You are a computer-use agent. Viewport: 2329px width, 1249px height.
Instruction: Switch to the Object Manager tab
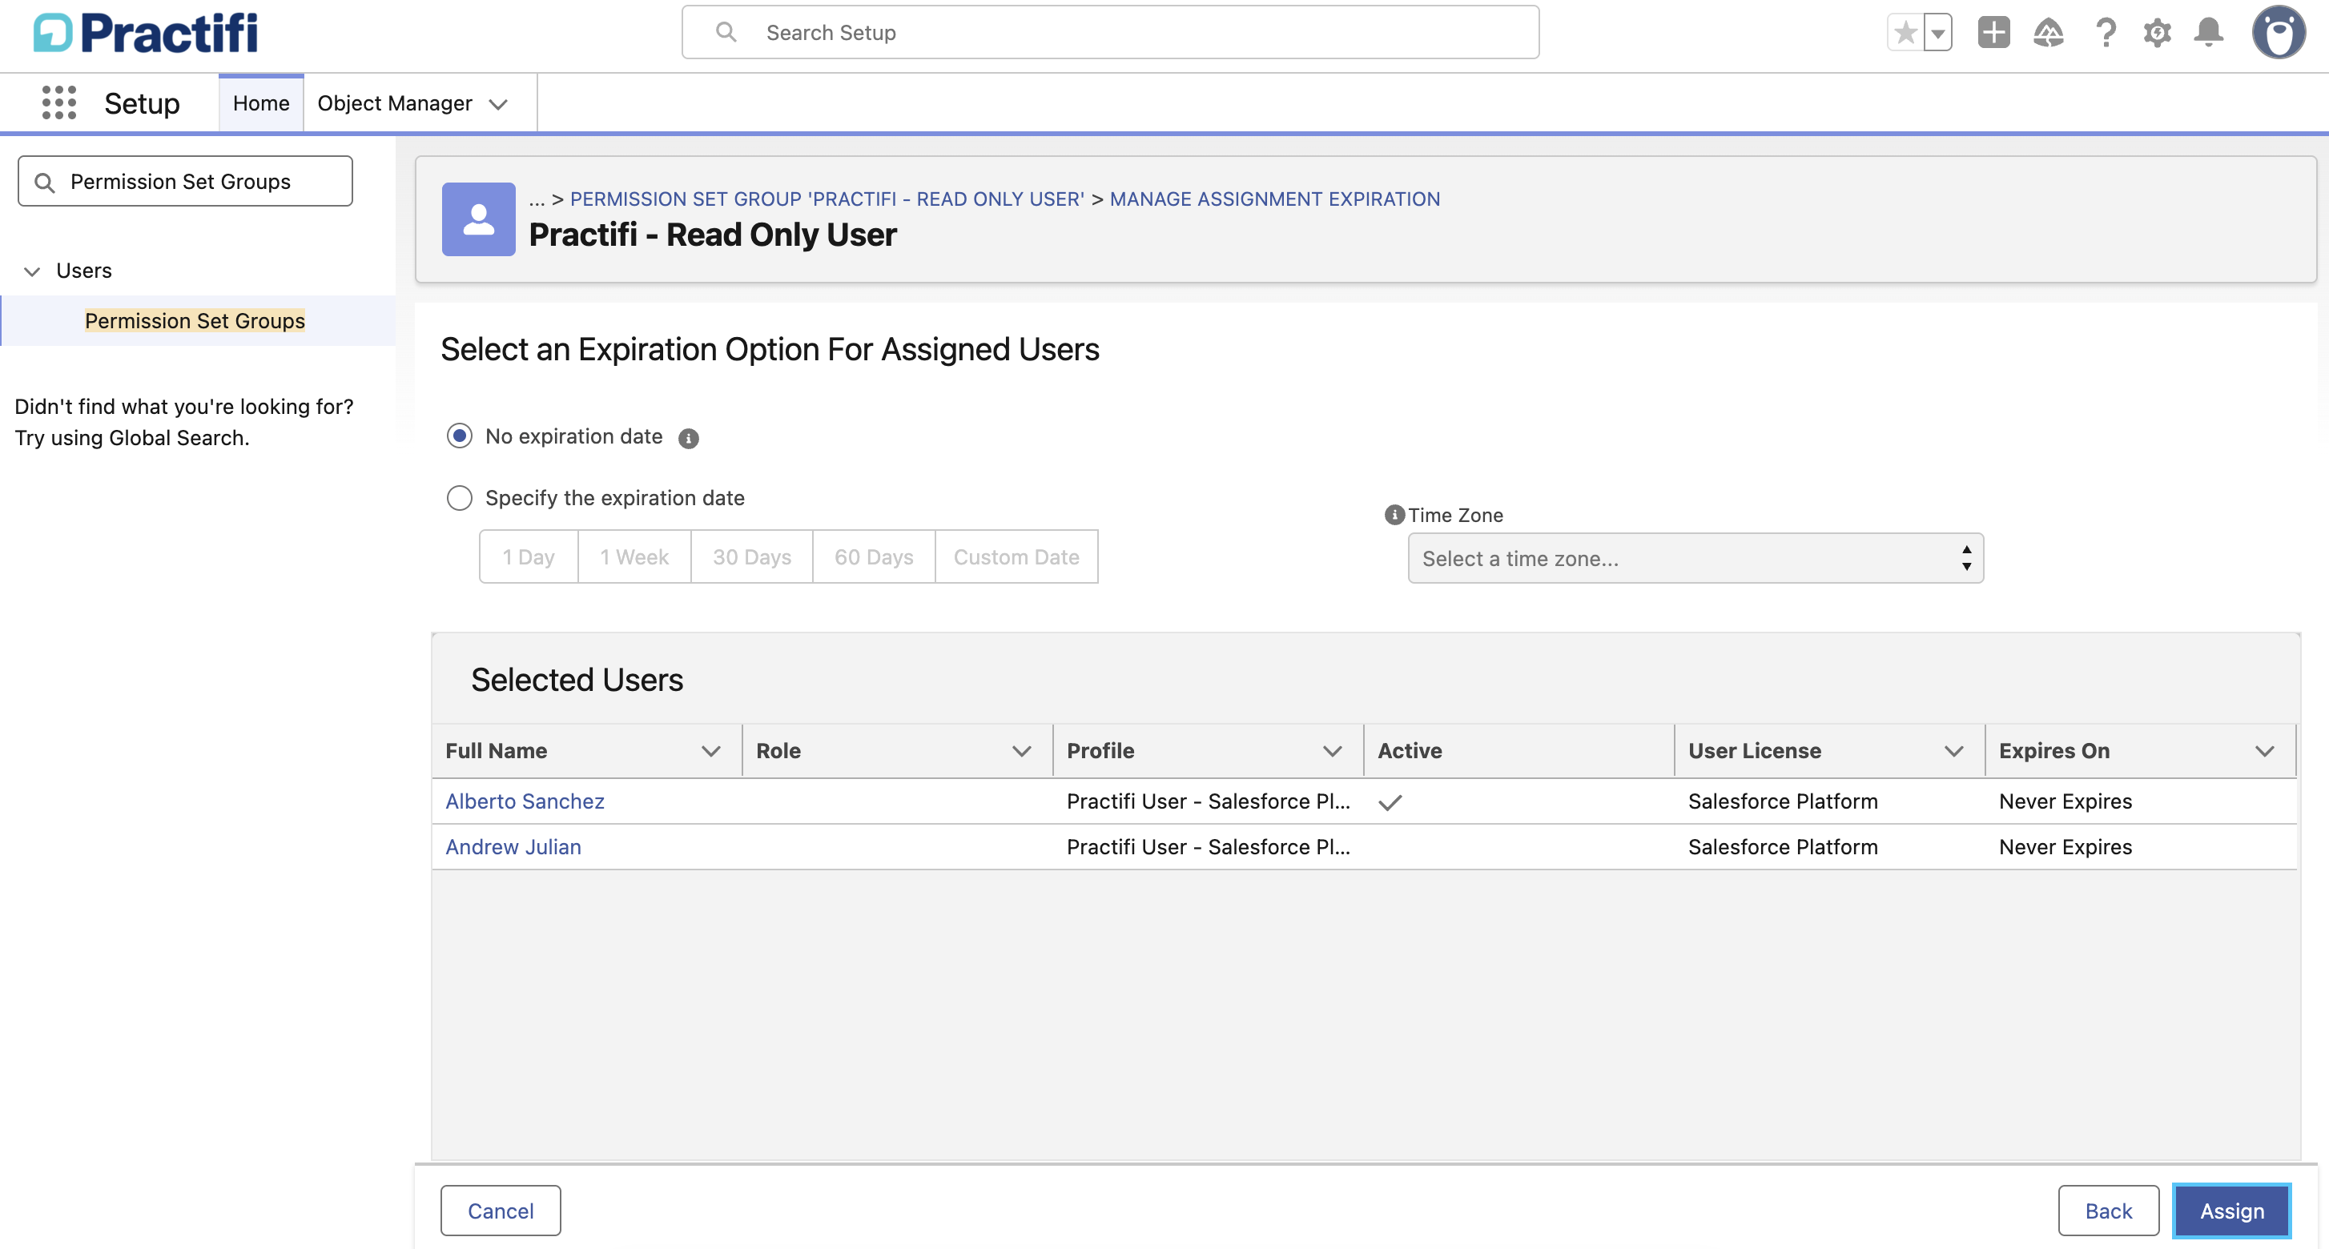point(394,103)
